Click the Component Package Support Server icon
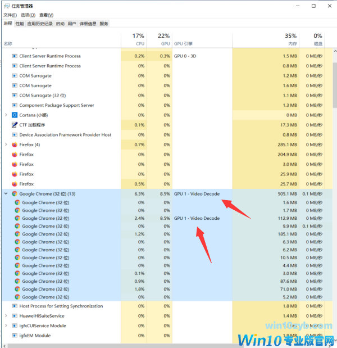 pyautogui.click(x=15, y=105)
